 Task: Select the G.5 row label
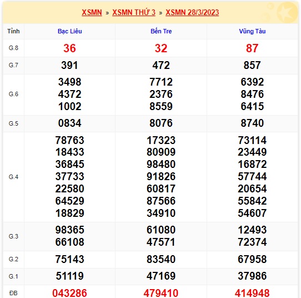(13, 123)
